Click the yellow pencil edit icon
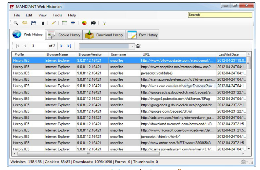 [53, 23]
